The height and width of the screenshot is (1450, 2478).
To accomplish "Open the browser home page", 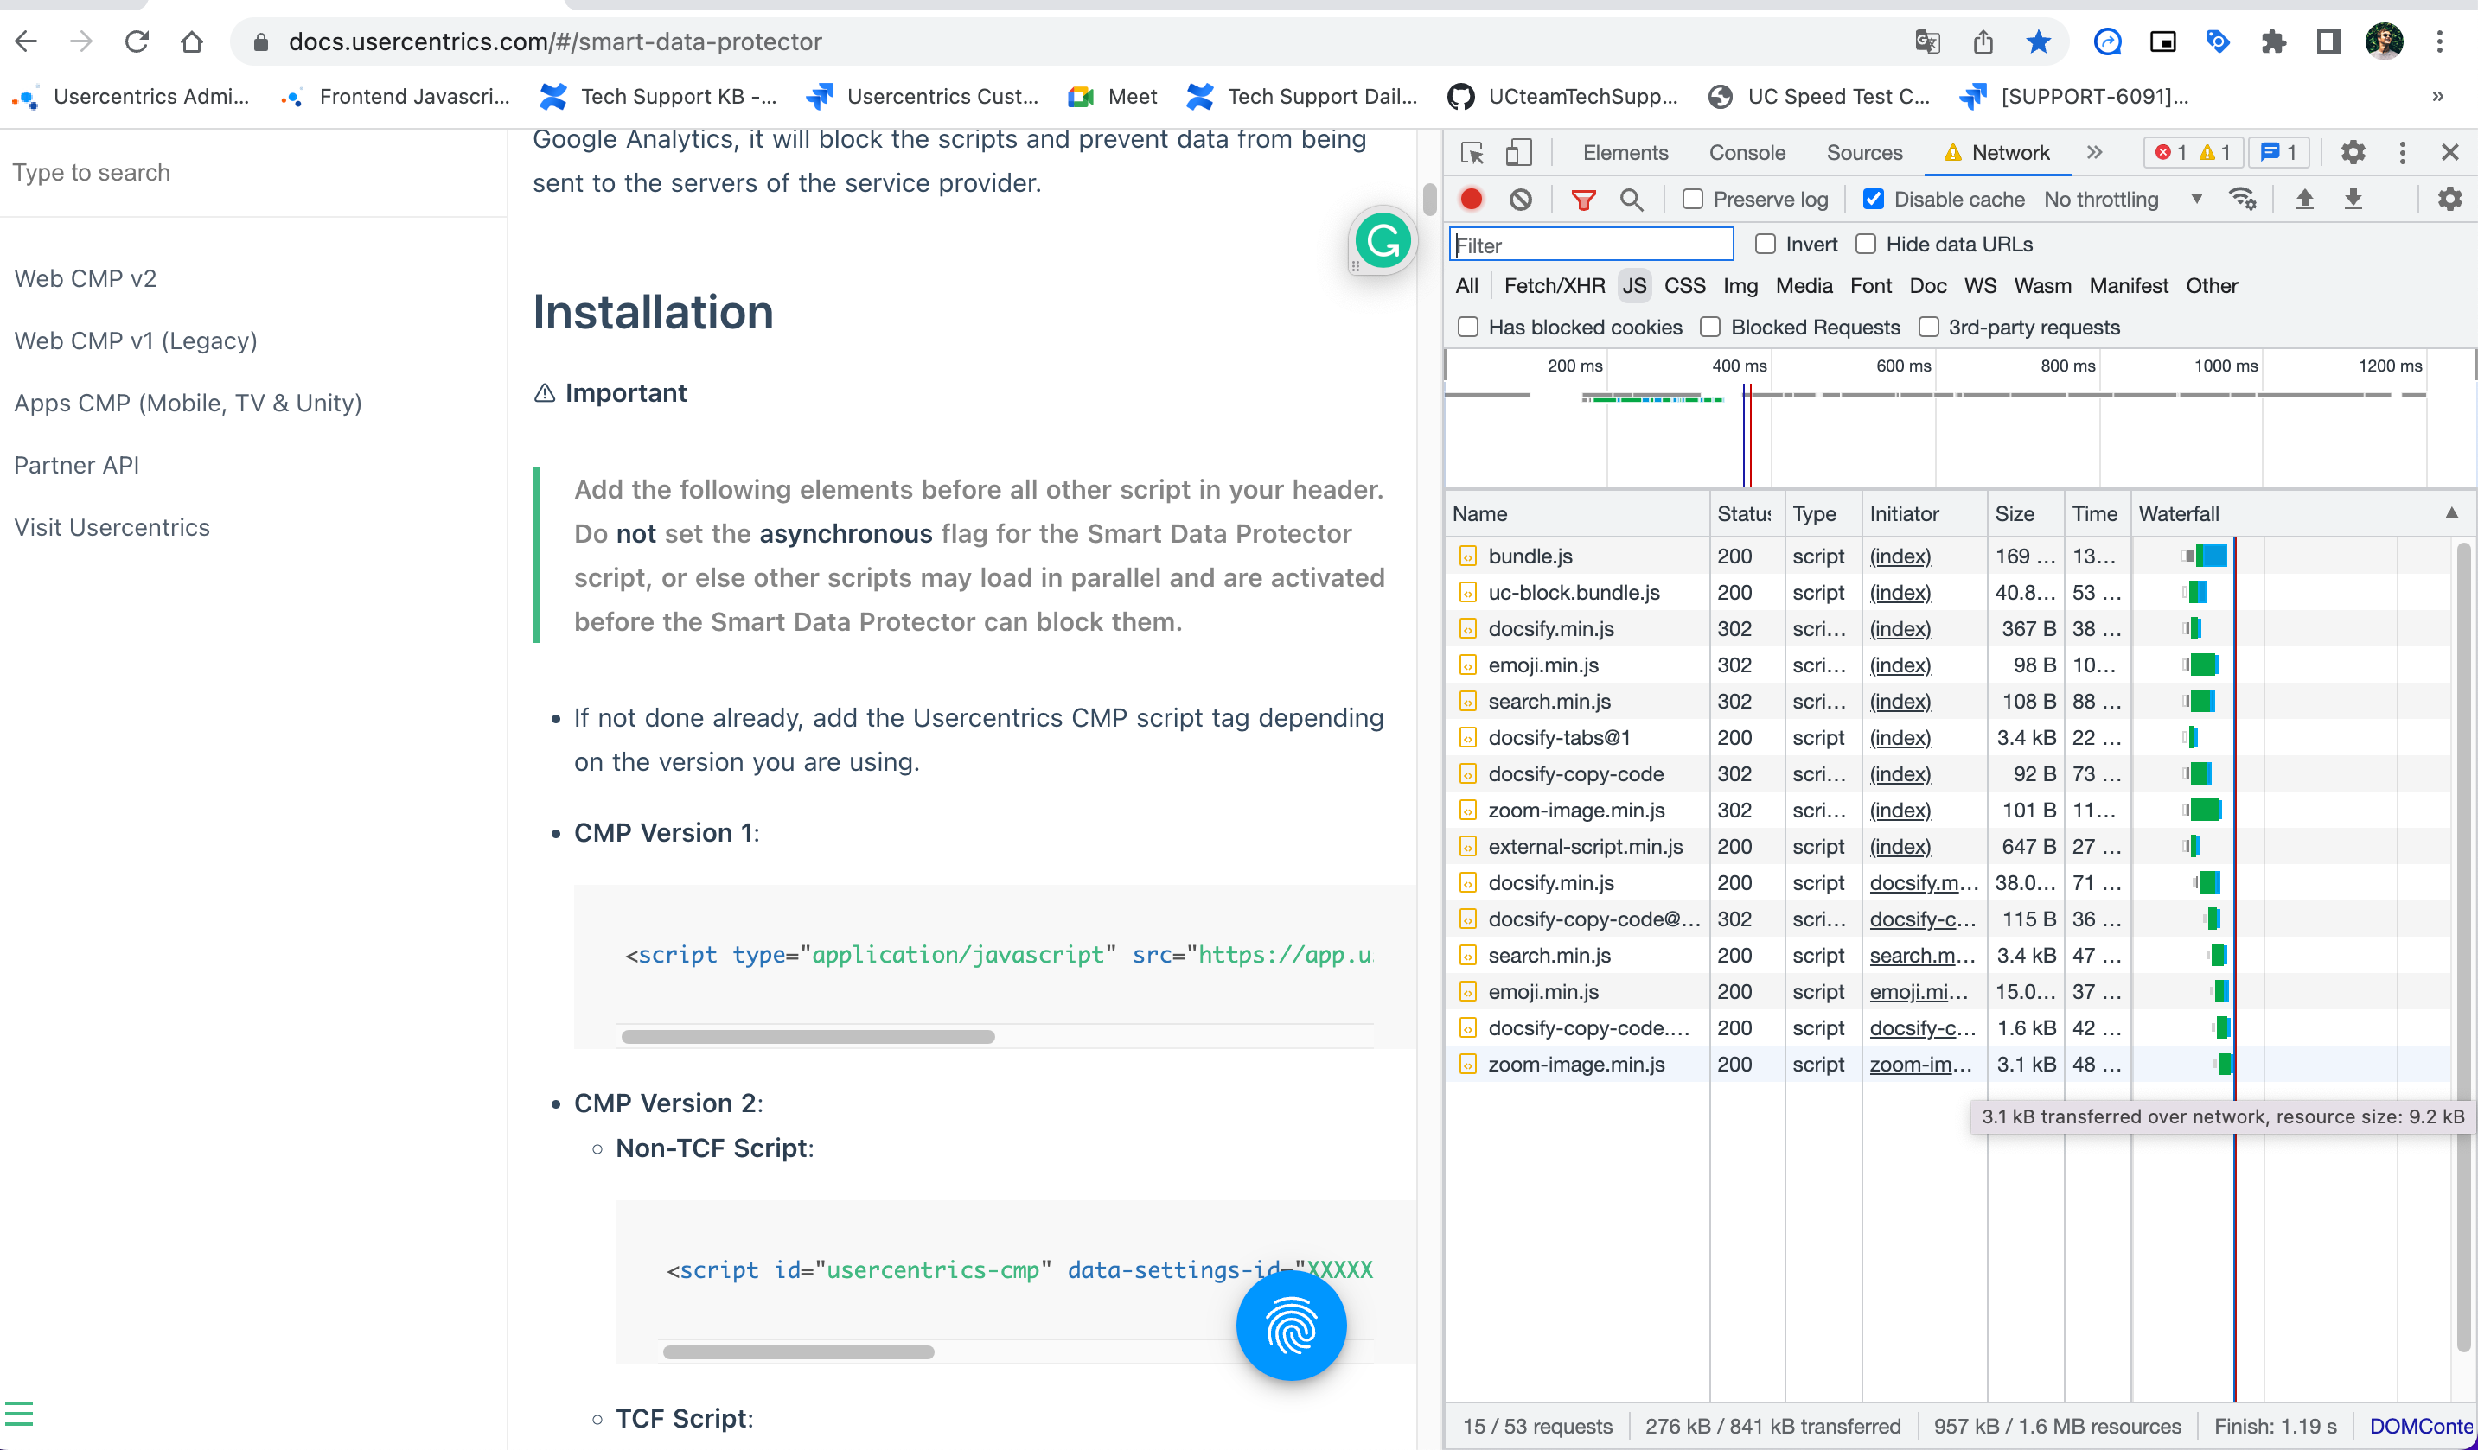I will tap(192, 41).
